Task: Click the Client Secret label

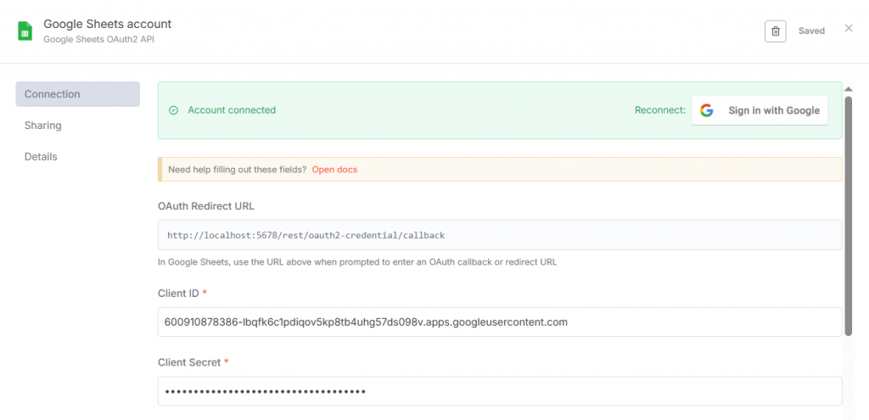Action: pos(189,362)
